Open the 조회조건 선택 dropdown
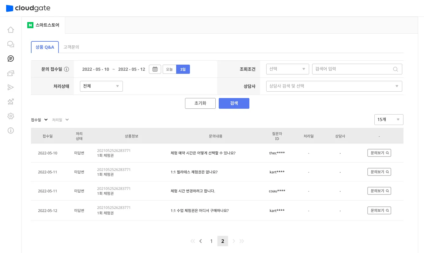This screenshot has height=253, width=424. (287, 69)
